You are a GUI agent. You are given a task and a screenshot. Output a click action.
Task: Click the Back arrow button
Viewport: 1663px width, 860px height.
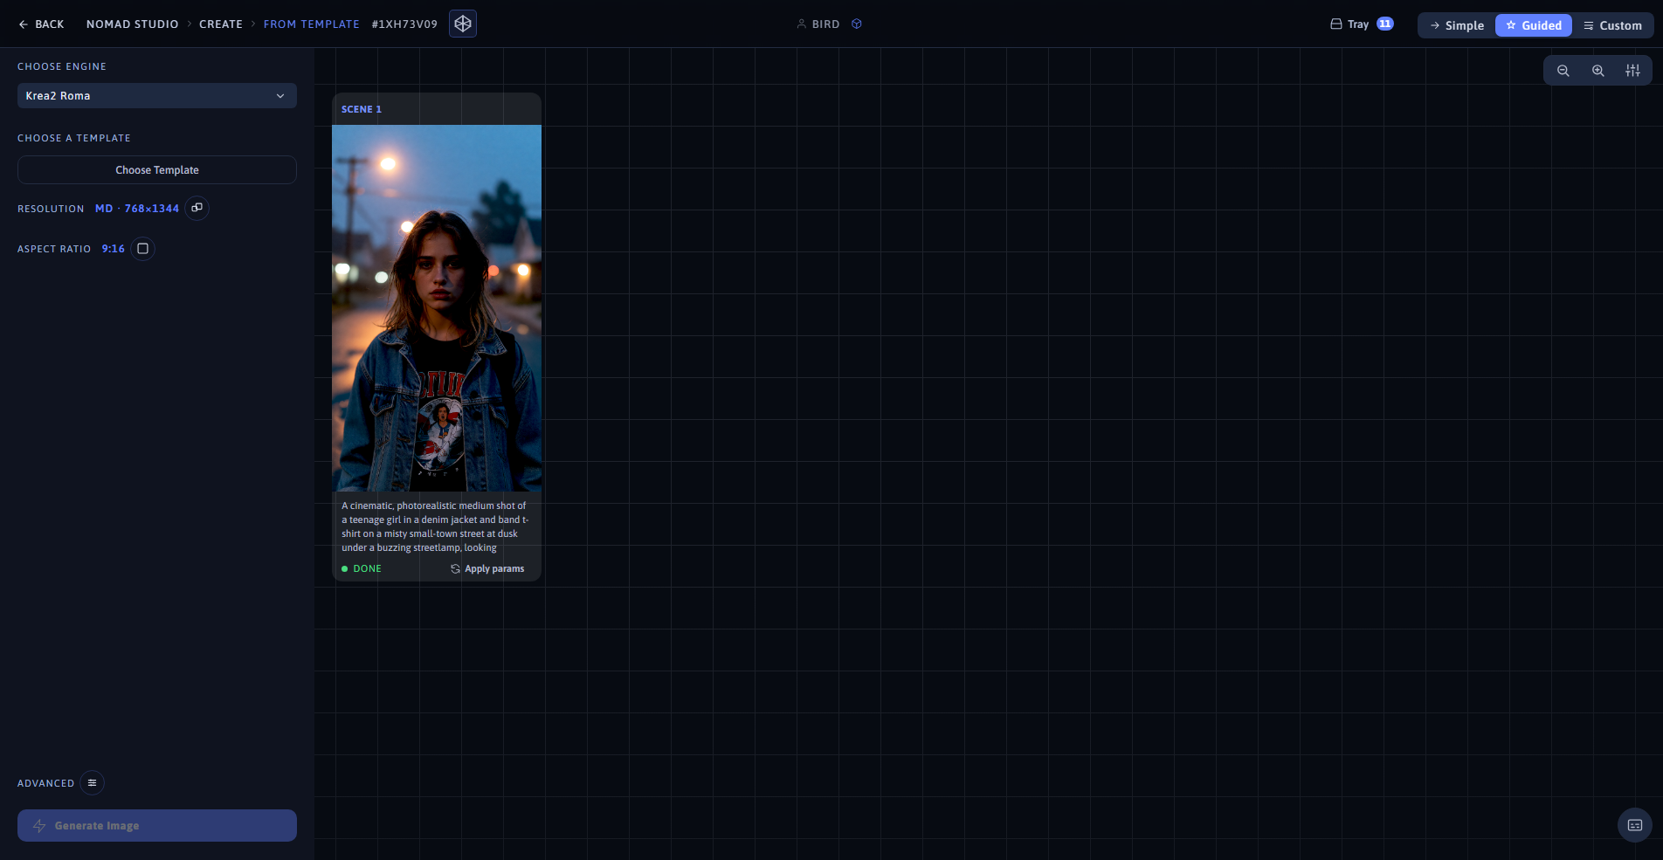point(41,24)
